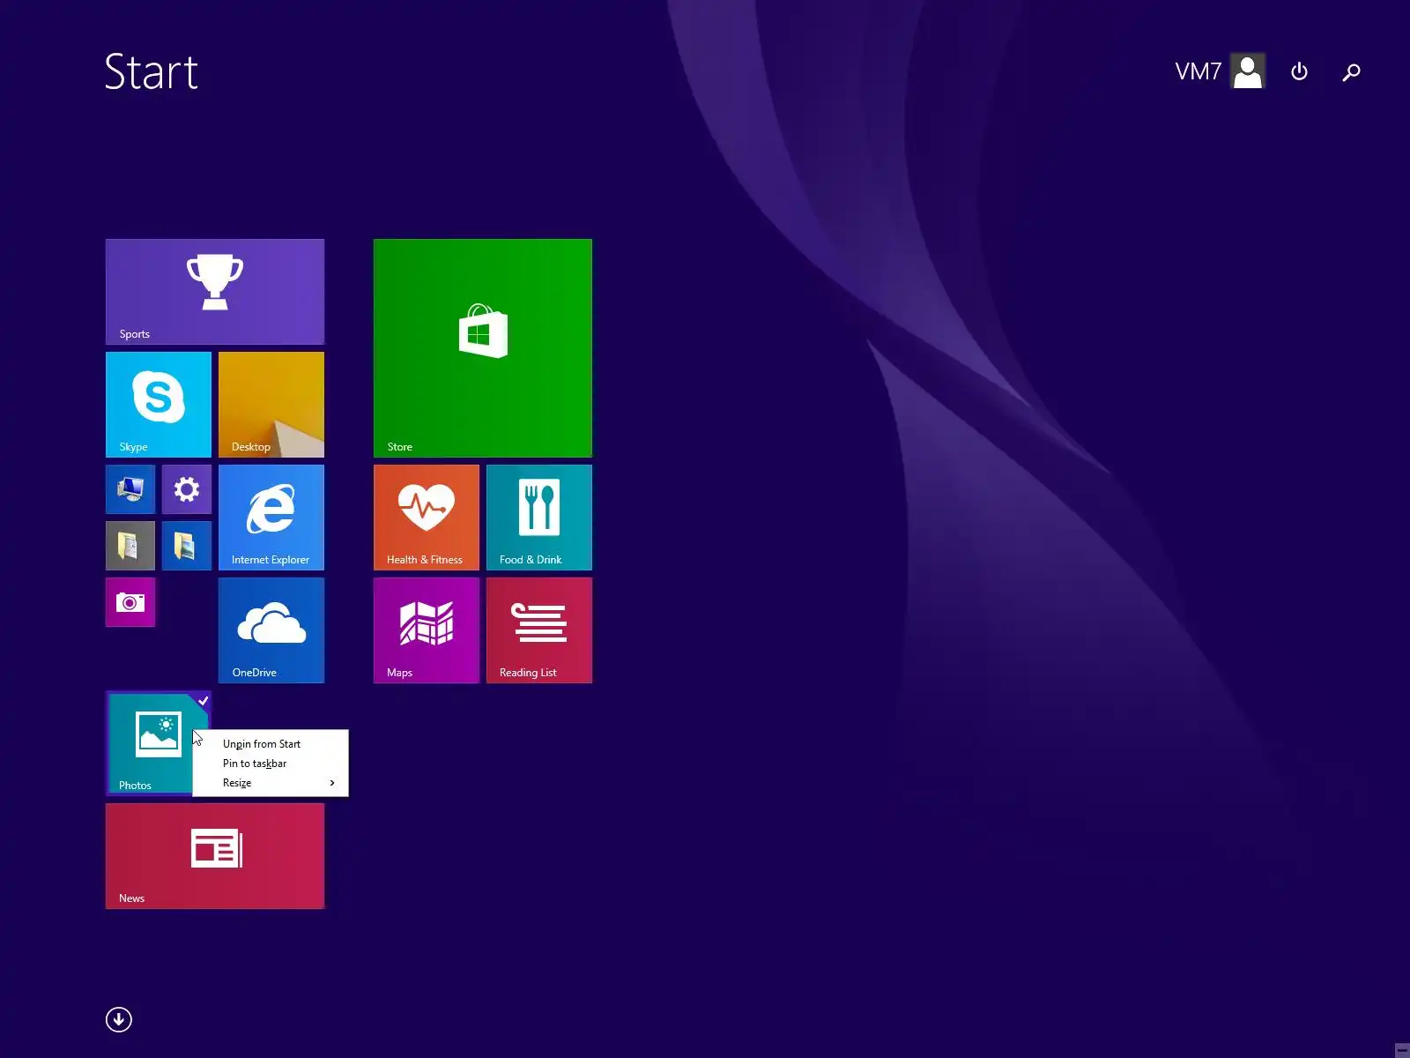Click the power options icon
Viewport: 1410px width, 1058px height.
point(1299,71)
